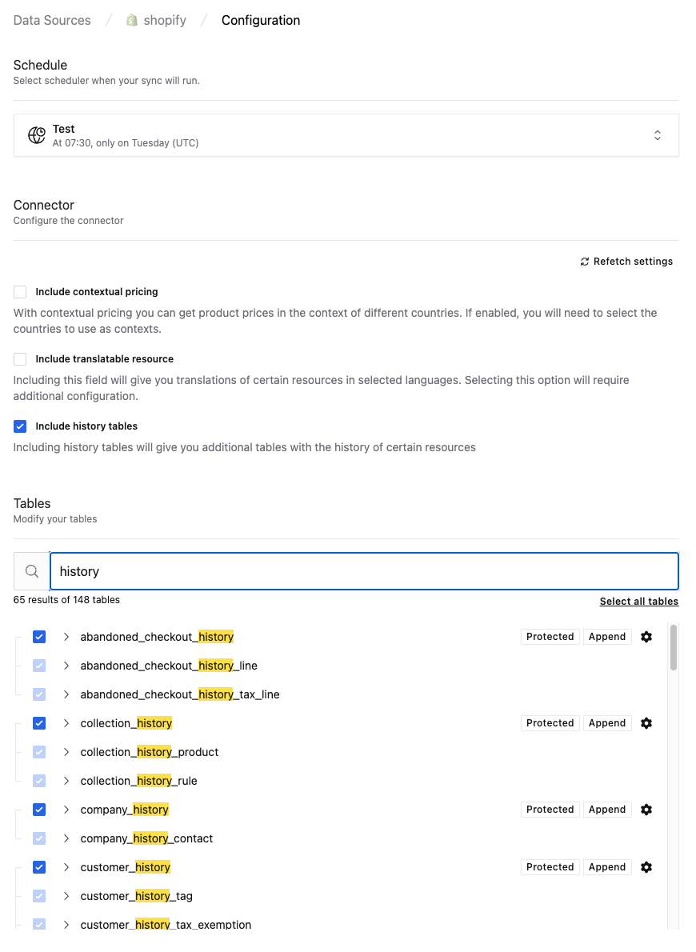This screenshot has width=696, height=952.
Task: Open the schedule selector dropdown
Action: (658, 135)
